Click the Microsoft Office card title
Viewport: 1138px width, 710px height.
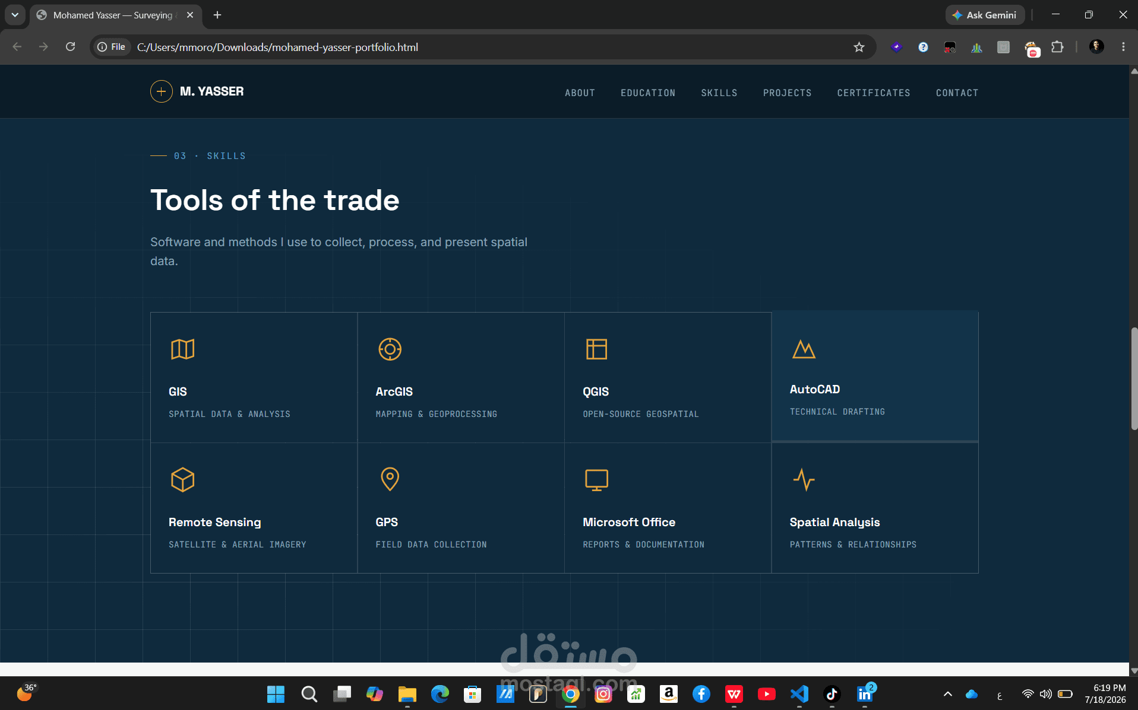628,522
